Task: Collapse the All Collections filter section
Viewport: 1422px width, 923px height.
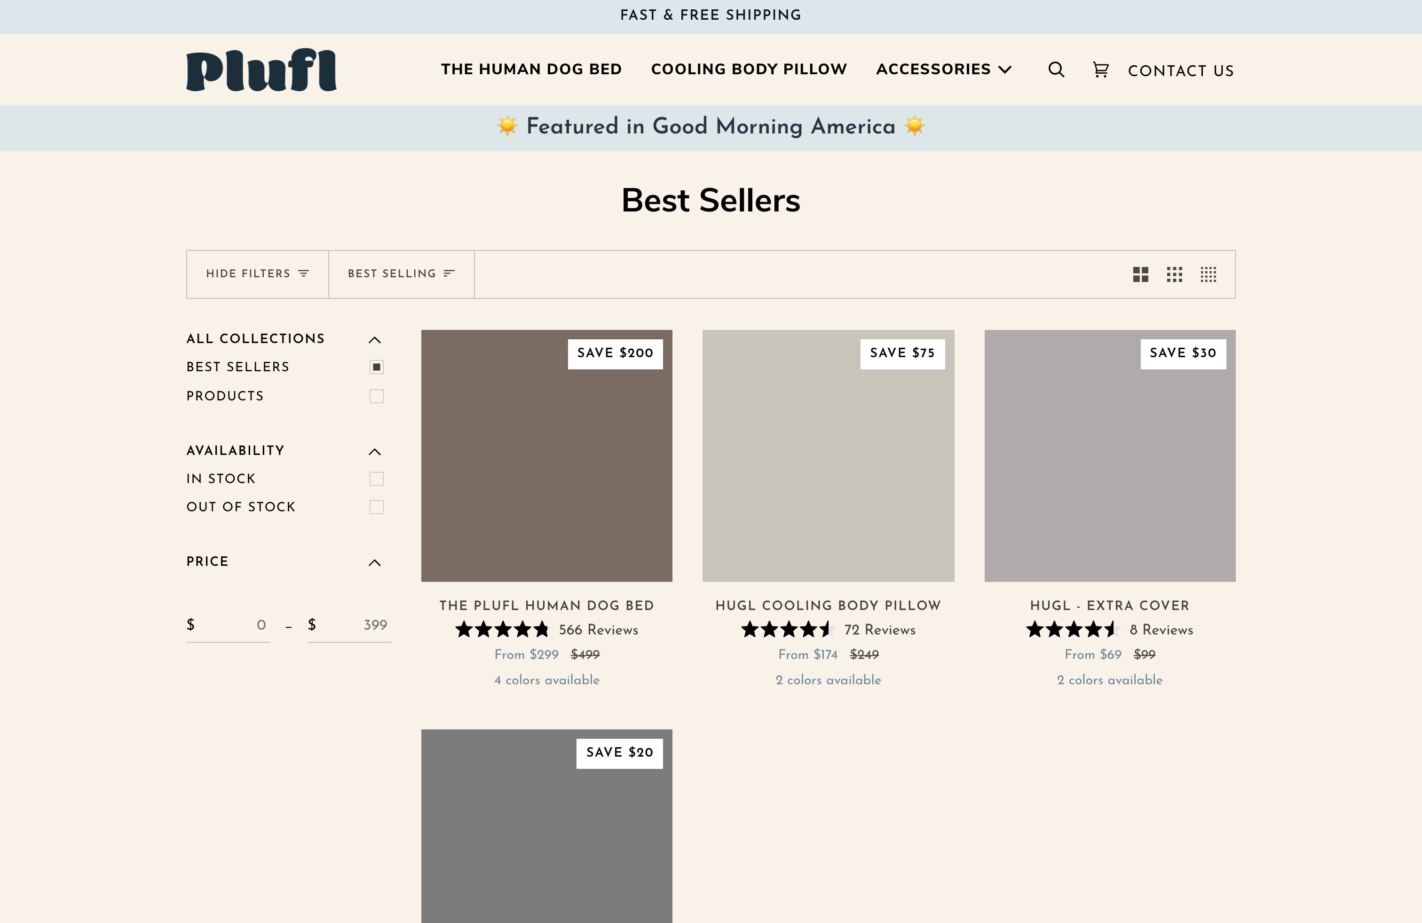Action: pos(374,340)
